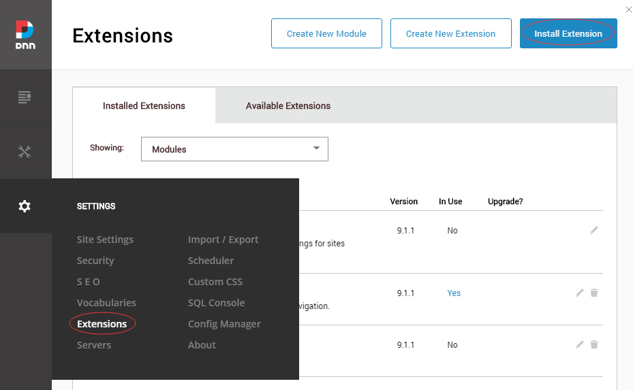Open Custom CSS menu entry
633x390 pixels.
[215, 282]
